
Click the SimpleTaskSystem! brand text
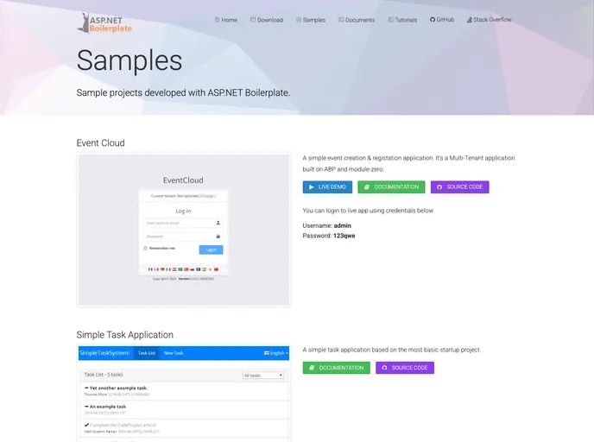click(x=105, y=353)
